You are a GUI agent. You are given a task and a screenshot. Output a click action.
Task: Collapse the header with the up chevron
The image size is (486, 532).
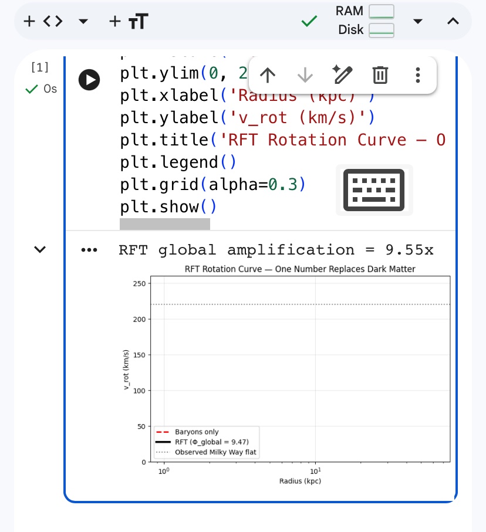453,21
